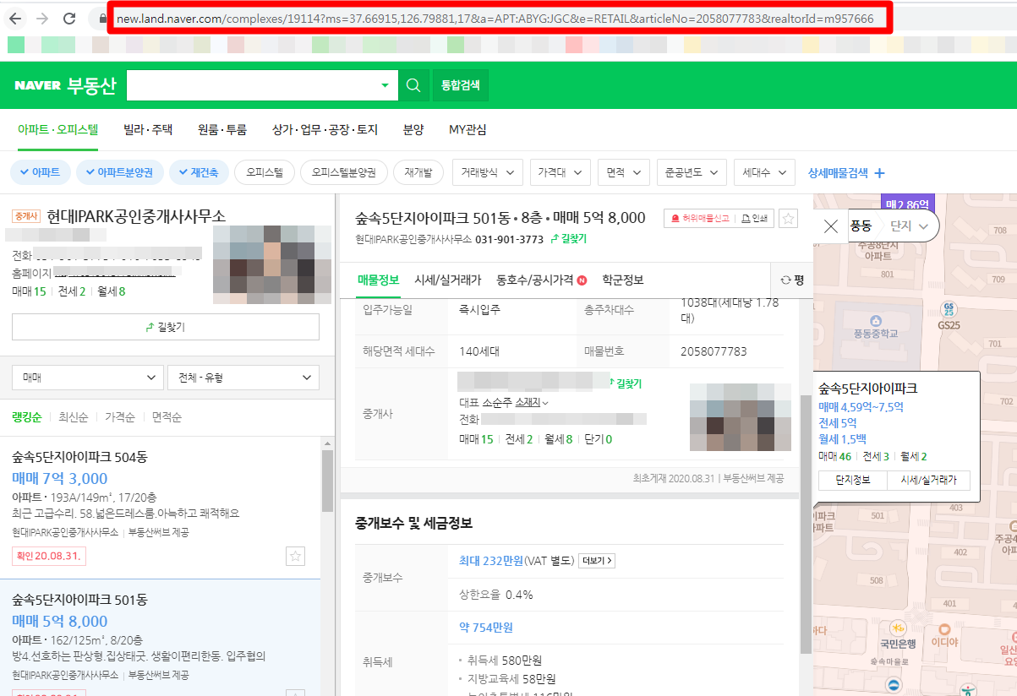Switch to the 시세/실거래가 tab
The height and width of the screenshot is (696, 1017).
[x=448, y=280]
